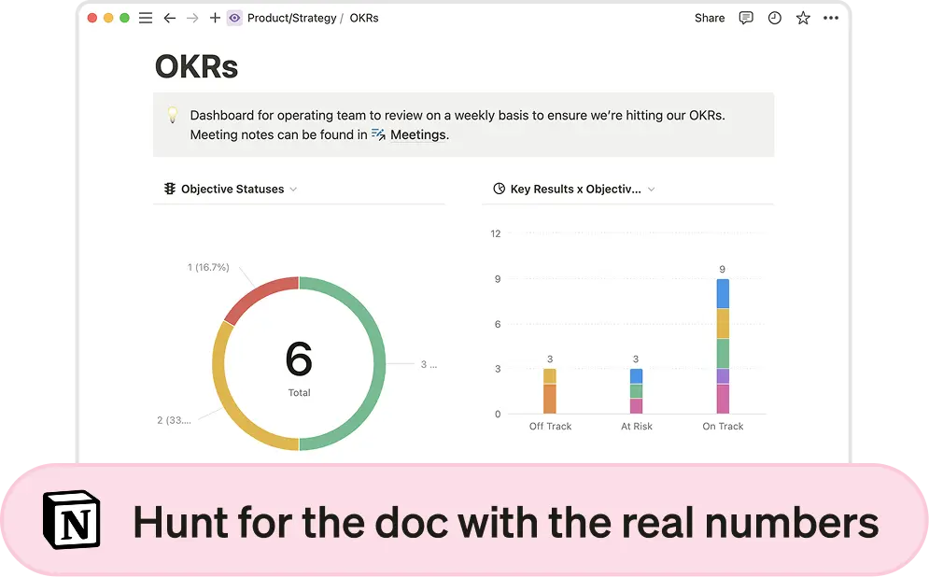Click the On Track axis label

pos(723,426)
